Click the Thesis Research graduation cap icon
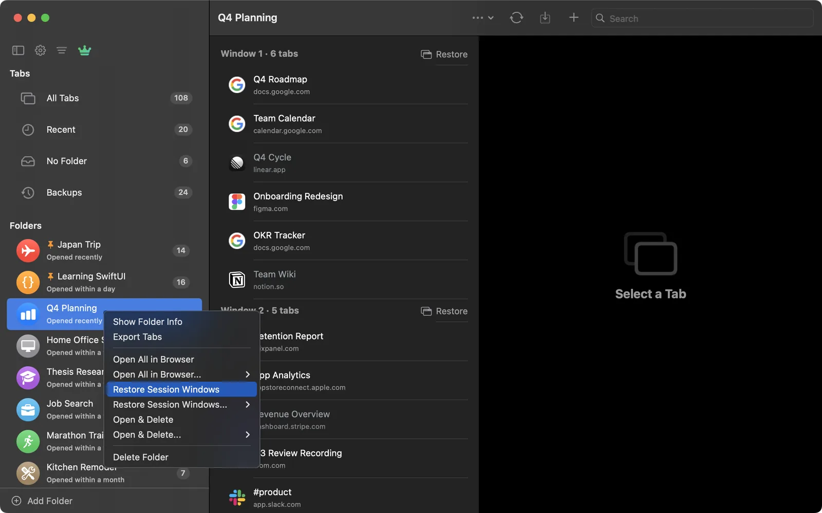The width and height of the screenshot is (822, 513). coord(28,378)
